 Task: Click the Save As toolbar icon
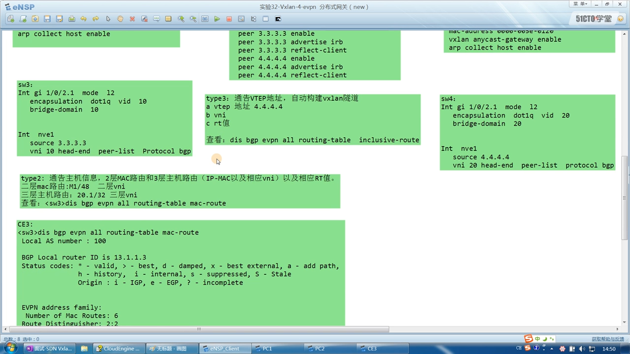(60, 19)
